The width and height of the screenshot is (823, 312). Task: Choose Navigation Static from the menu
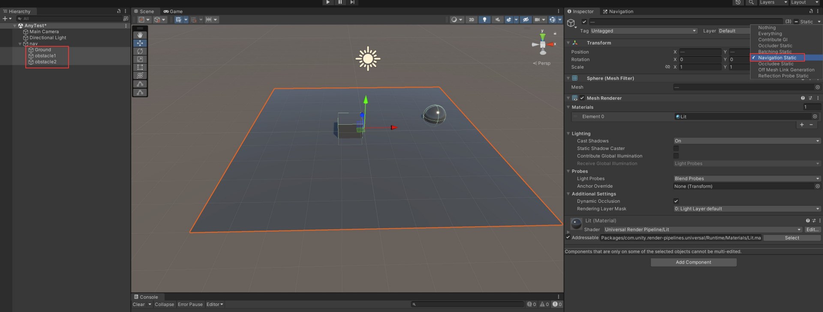click(777, 58)
